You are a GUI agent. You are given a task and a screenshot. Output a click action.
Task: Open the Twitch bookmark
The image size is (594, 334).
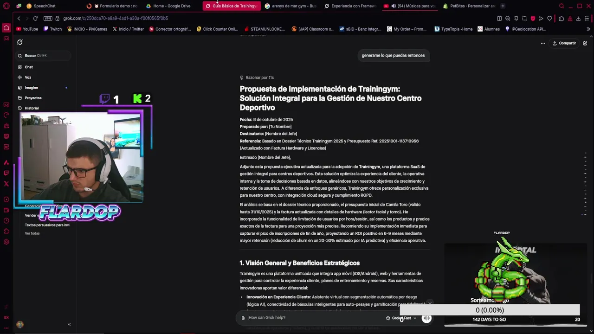coord(52,29)
